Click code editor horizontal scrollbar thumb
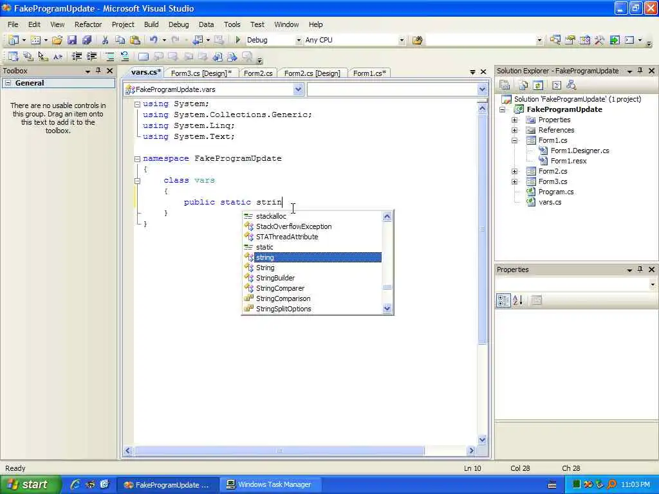659x494 pixels. pos(279,451)
